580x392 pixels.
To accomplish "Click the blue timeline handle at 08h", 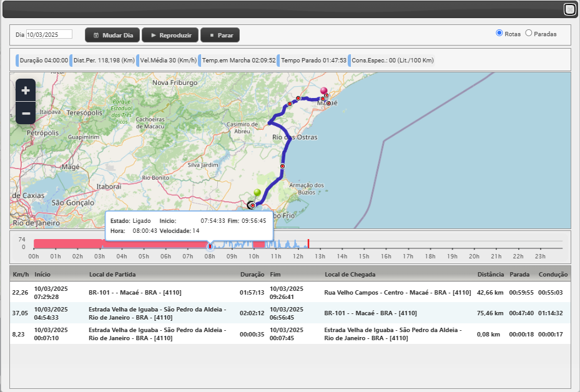I will click(x=210, y=246).
